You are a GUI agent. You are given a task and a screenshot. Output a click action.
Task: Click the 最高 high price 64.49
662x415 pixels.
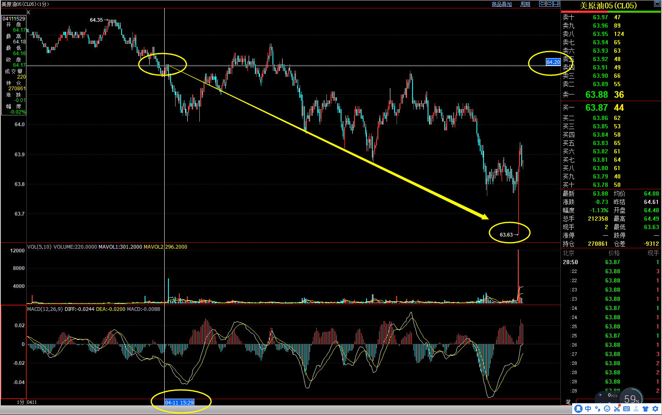pos(651,219)
